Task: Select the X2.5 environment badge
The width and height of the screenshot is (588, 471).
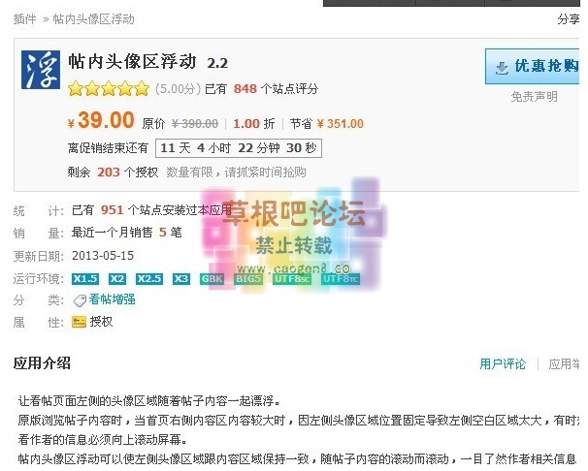Action: pyautogui.click(x=149, y=279)
